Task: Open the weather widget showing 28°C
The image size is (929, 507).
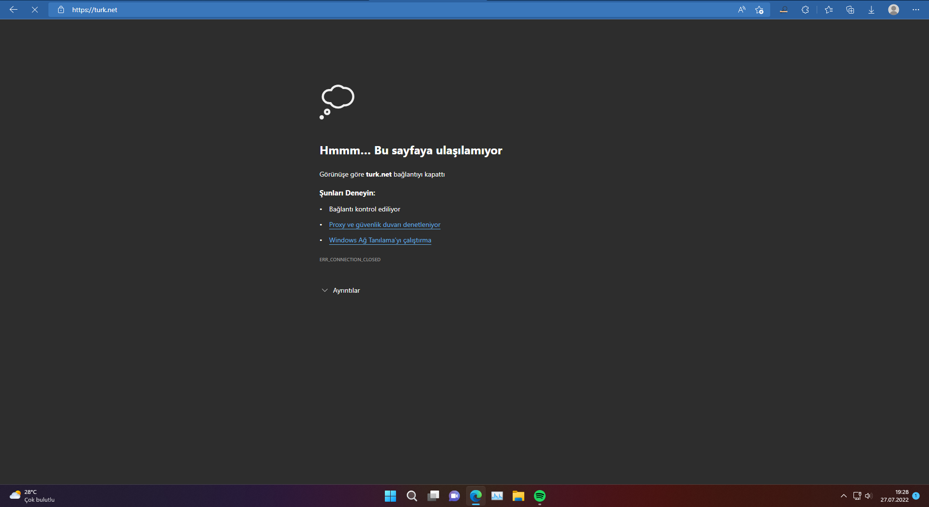Action: point(32,496)
